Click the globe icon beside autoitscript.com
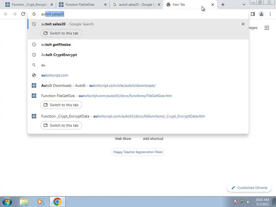The width and height of the screenshot is (276, 207). [34, 75]
